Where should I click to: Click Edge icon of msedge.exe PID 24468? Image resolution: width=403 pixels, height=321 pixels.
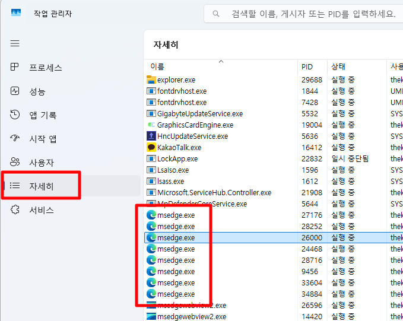coord(151,249)
